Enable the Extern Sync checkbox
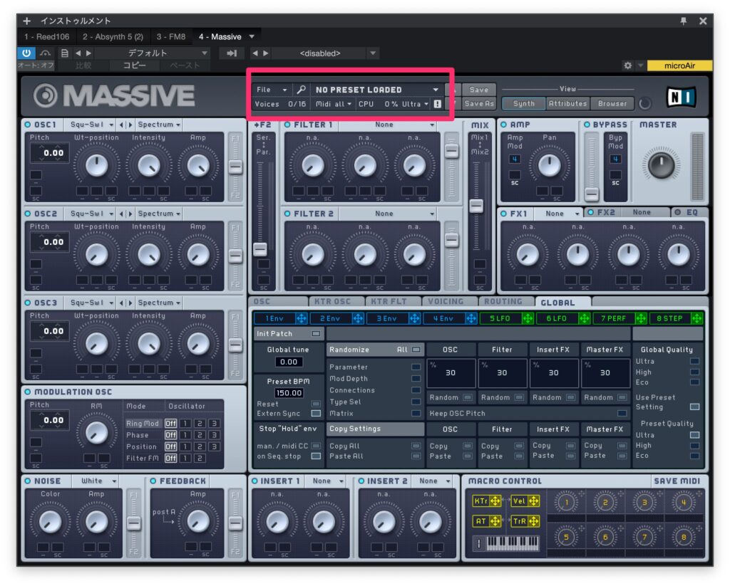The width and height of the screenshot is (730, 586). (x=316, y=414)
